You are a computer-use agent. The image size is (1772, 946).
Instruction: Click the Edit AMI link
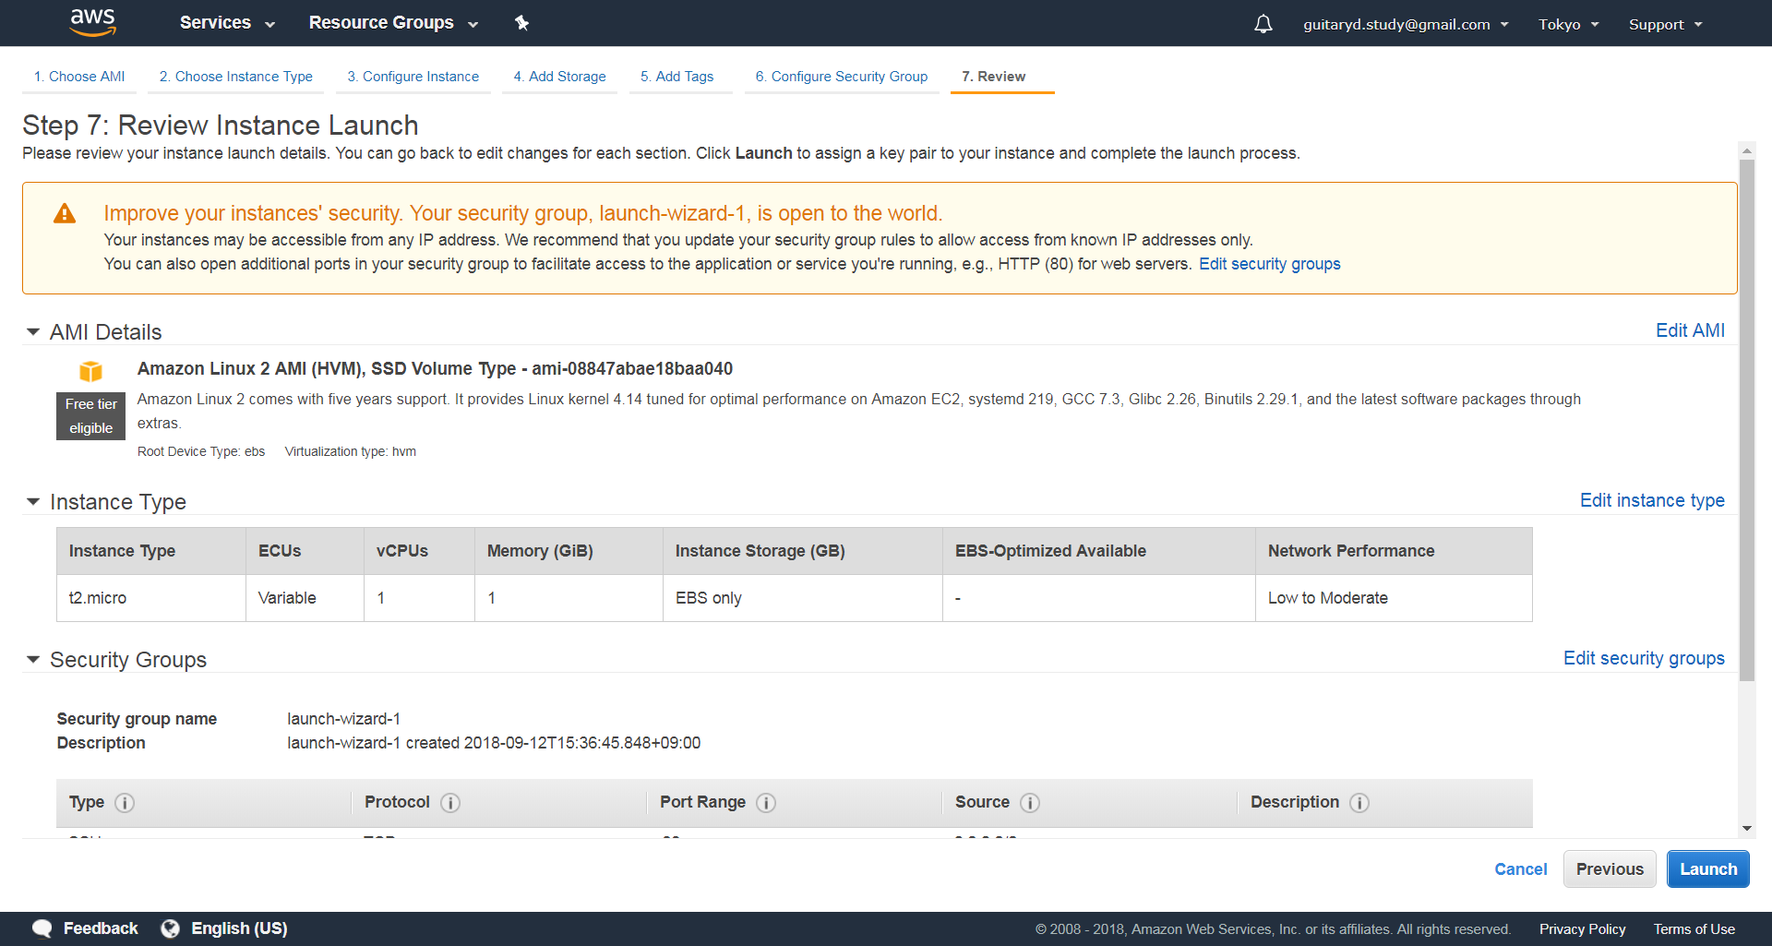tap(1690, 330)
